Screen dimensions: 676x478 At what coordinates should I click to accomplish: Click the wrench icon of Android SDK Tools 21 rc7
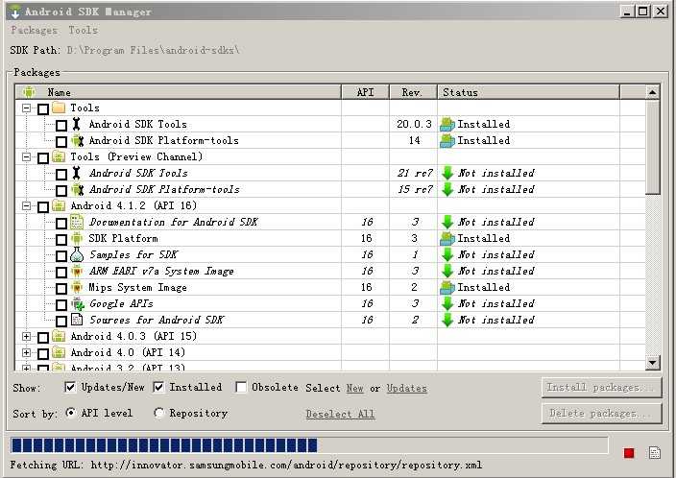[76, 174]
